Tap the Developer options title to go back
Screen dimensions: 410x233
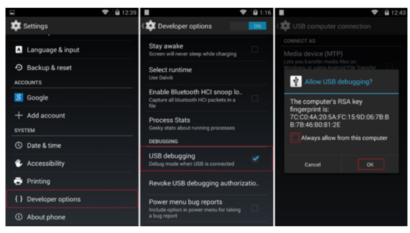point(184,26)
